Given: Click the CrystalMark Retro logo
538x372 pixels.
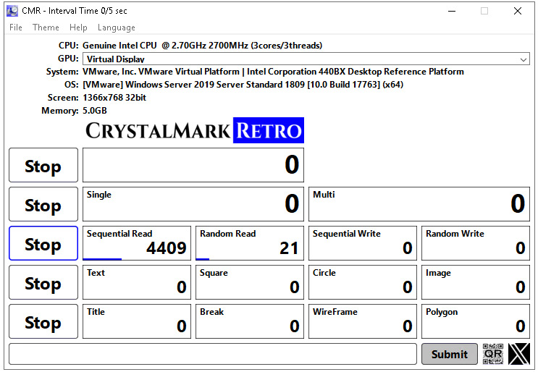Looking at the screenshot, I should pyautogui.click(x=194, y=130).
